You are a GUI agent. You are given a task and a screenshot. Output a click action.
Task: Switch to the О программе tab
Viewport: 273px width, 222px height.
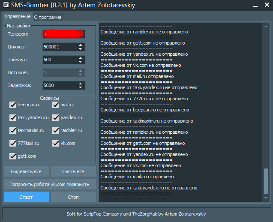click(48, 17)
